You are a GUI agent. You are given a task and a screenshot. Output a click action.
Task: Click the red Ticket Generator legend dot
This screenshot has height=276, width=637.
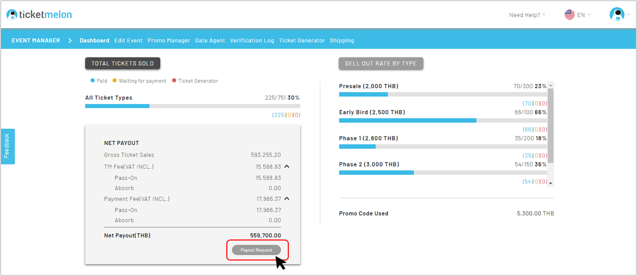tap(174, 80)
